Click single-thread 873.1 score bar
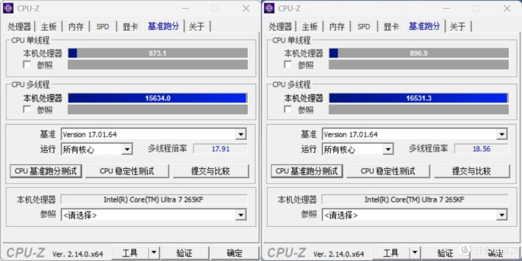 [158, 53]
